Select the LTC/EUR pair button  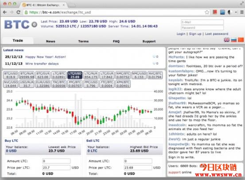[x=107, y=75]
